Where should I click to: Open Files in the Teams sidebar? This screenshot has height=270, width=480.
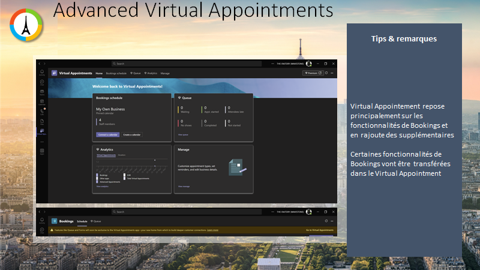point(42,122)
